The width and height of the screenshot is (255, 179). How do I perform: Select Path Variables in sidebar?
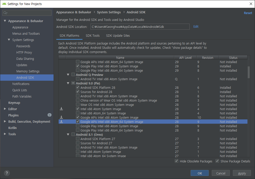(x=22, y=96)
